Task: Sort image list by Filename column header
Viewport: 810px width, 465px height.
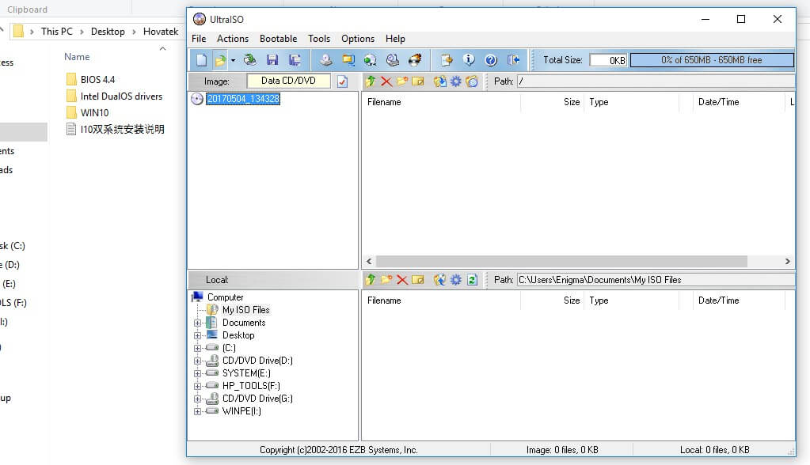Action: (442, 102)
